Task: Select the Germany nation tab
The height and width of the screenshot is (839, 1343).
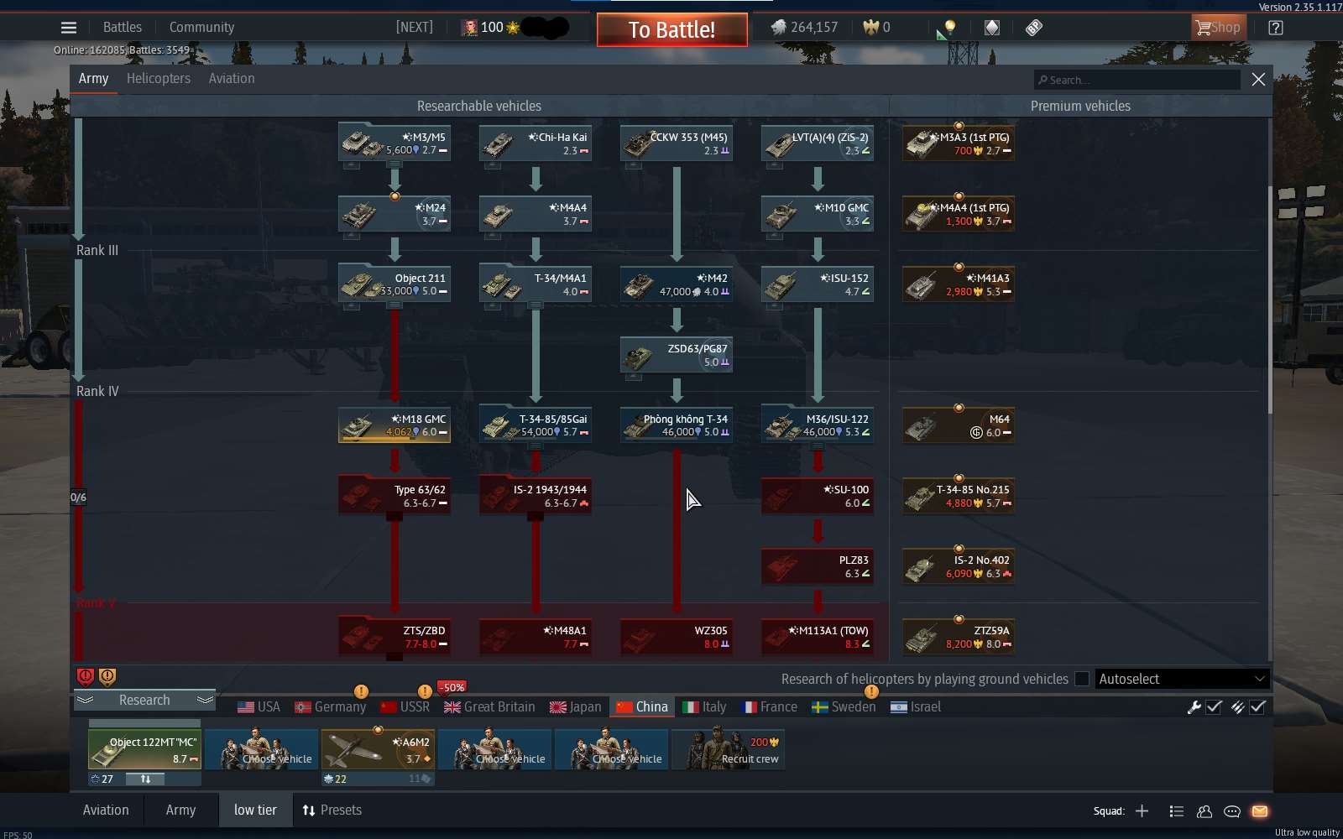Action: (x=331, y=707)
